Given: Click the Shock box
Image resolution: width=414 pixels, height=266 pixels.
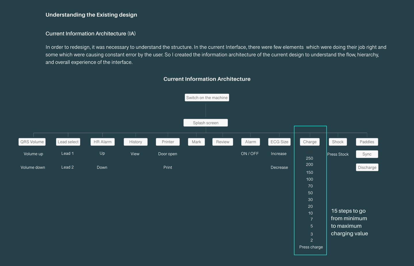Looking at the screenshot, I should tap(338, 142).
